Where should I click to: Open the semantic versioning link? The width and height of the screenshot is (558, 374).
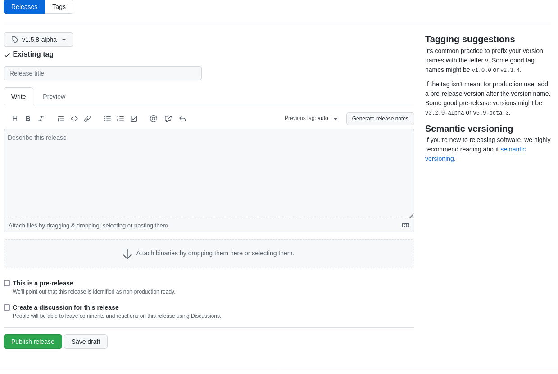pyautogui.click(x=475, y=154)
